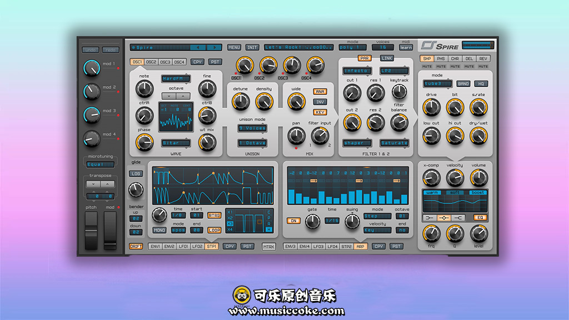The image size is (569, 320).
Task: Click the pitch bend wheel
Action: [x=91, y=231]
